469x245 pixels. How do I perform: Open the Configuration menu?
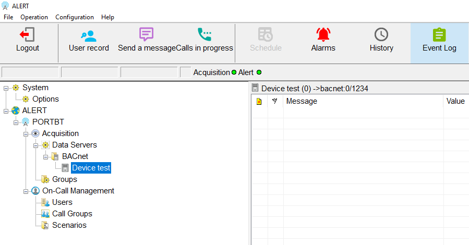(75, 17)
